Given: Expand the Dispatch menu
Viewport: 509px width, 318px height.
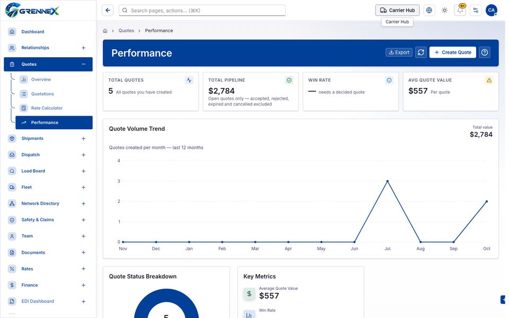Looking at the screenshot, I should pos(83,155).
